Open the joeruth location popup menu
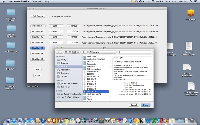Viewport: 200px width, 125px height. [x=102, y=52]
